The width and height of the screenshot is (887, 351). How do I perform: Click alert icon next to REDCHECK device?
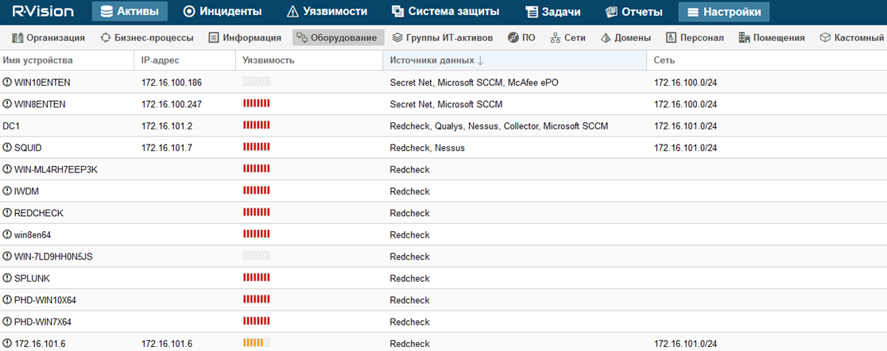coord(7,213)
